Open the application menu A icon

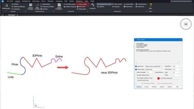[x=3, y=1]
